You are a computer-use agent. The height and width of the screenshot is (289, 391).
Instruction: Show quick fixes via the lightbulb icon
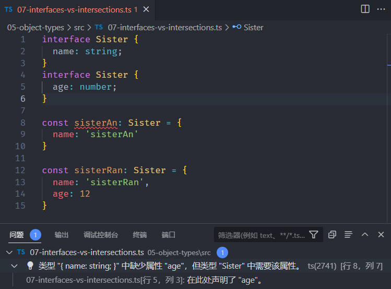tap(30, 266)
